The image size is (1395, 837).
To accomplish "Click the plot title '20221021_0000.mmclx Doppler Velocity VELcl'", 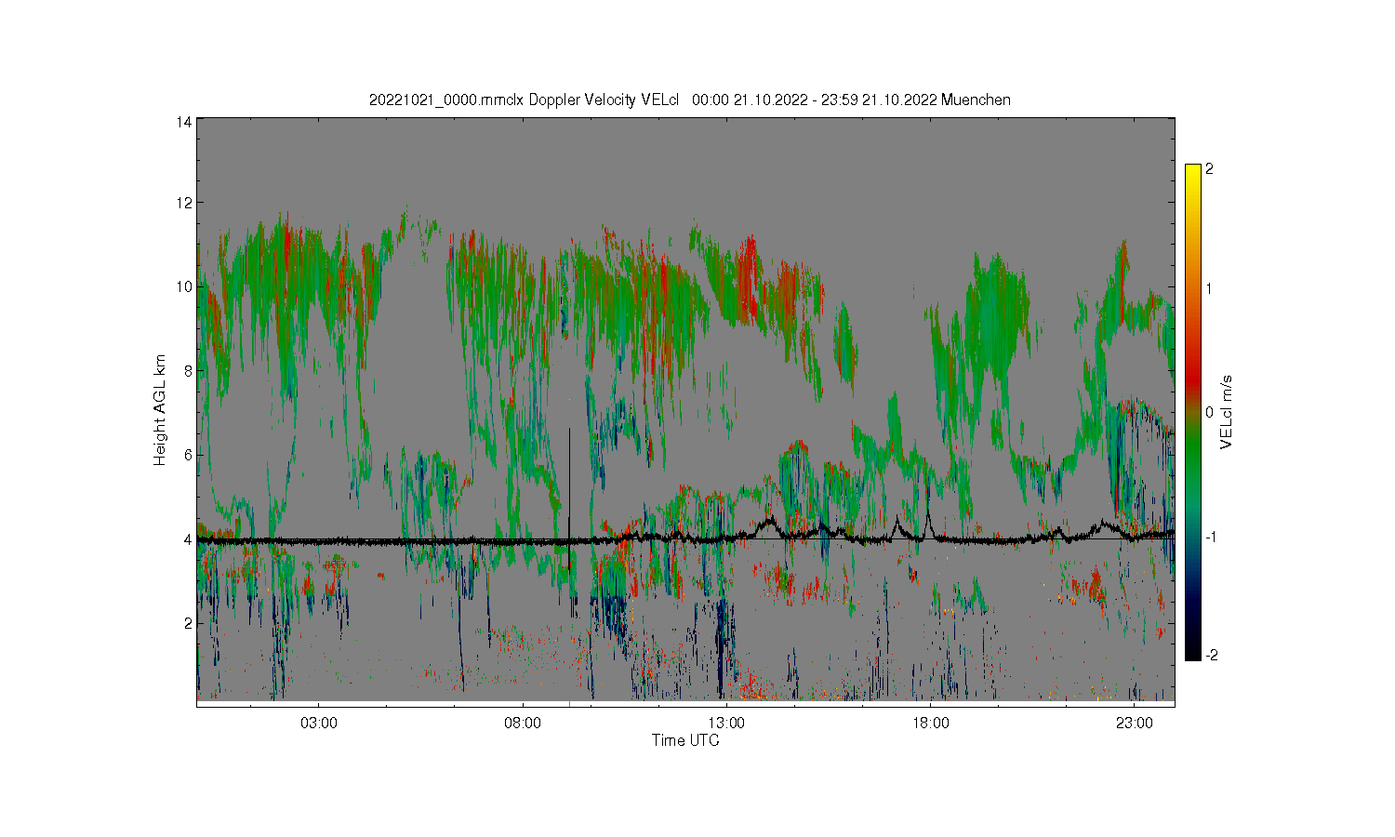I will coord(525,100).
